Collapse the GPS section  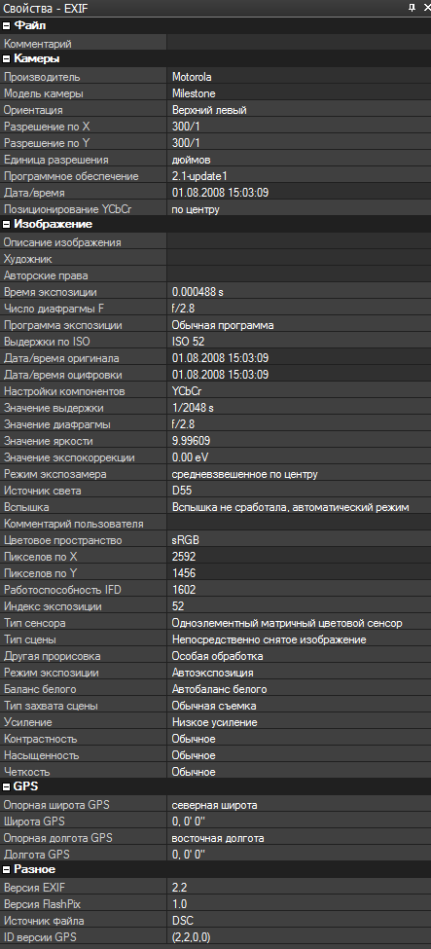point(7,786)
